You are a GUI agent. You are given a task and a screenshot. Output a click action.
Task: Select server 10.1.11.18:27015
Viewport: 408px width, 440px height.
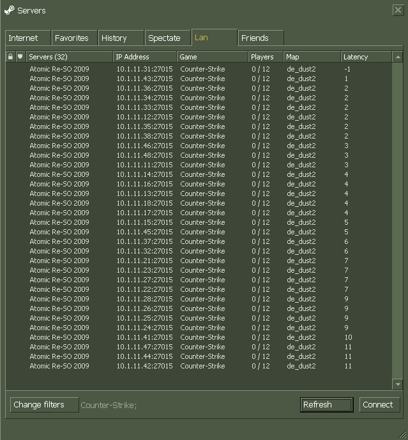(x=199, y=203)
